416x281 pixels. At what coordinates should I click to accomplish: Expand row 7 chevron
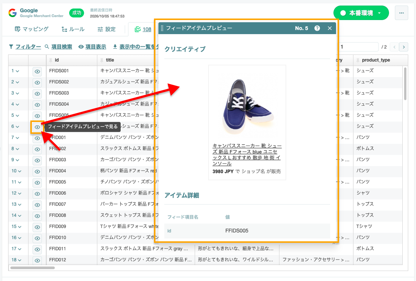pyautogui.click(x=17, y=138)
